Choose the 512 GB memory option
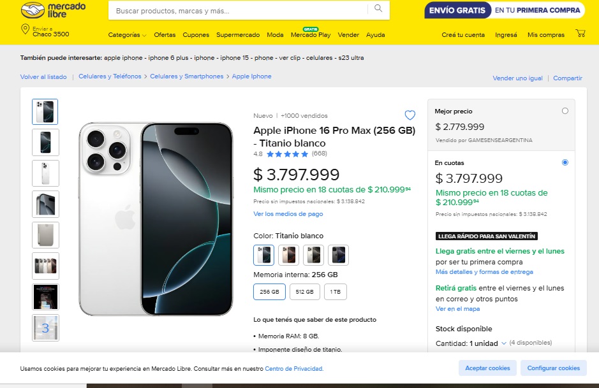 tap(304, 292)
